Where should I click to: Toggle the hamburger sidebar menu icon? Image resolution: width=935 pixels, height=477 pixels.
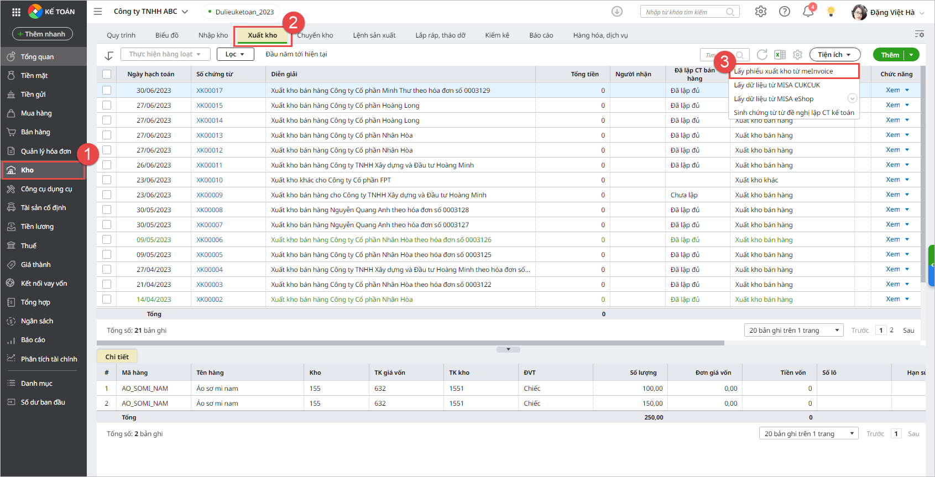pos(98,11)
